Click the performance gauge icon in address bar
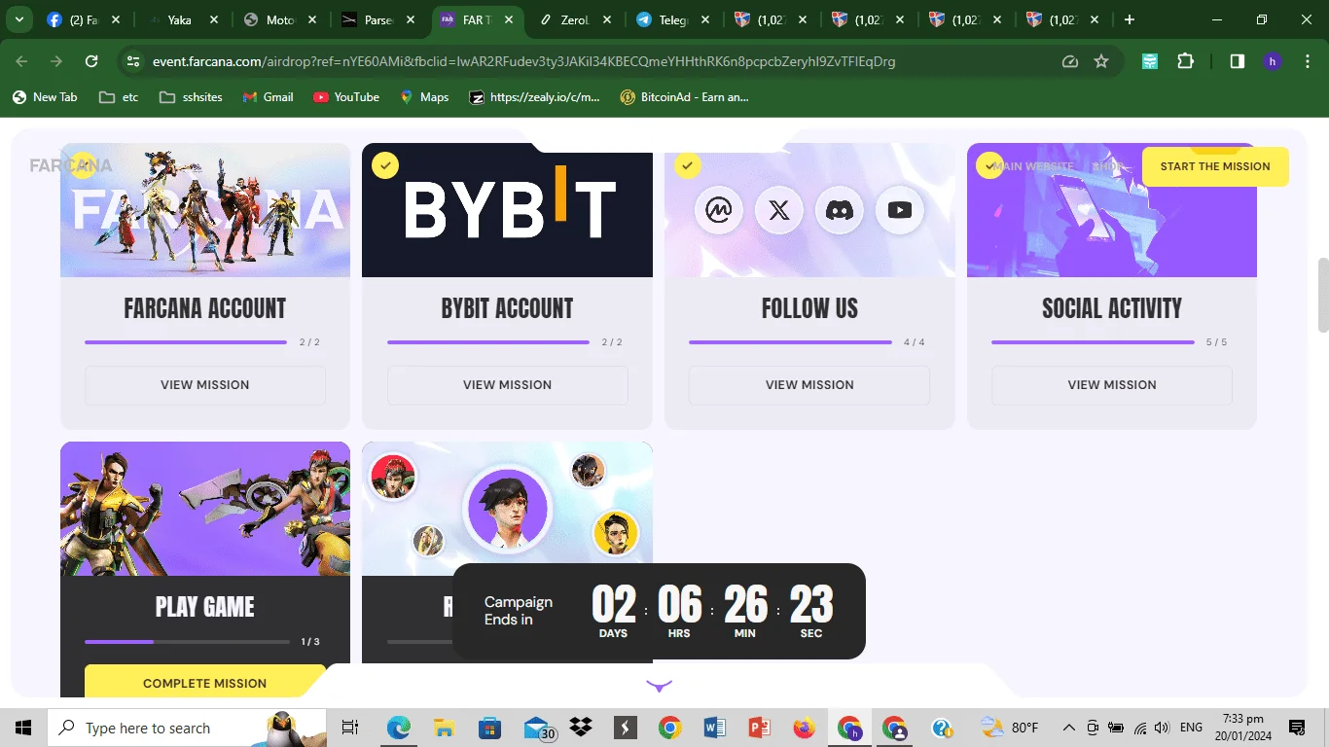1329x747 pixels. point(1070,61)
